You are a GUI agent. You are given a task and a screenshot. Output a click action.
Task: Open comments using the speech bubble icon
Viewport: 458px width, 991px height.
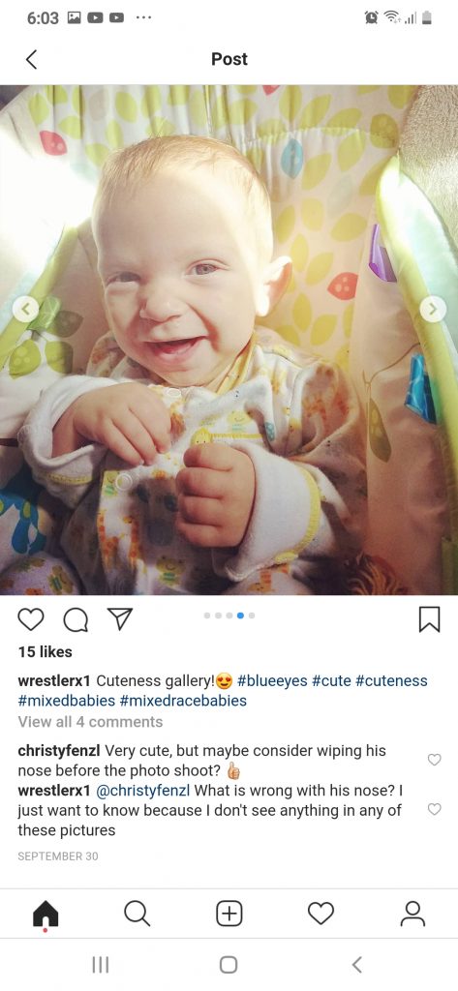[x=76, y=620]
